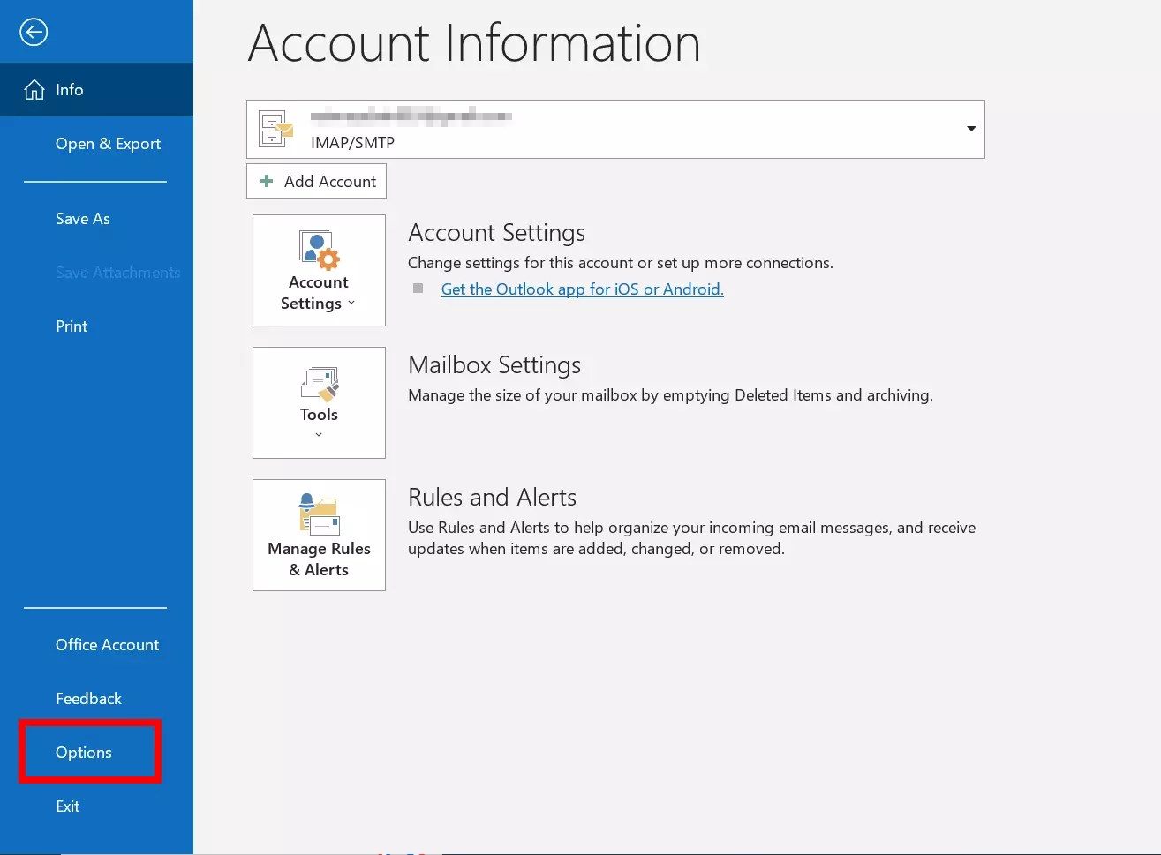The width and height of the screenshot is (1161, 855).
Task: Open the Outlook app for iOS link
Action: (582, 289)
